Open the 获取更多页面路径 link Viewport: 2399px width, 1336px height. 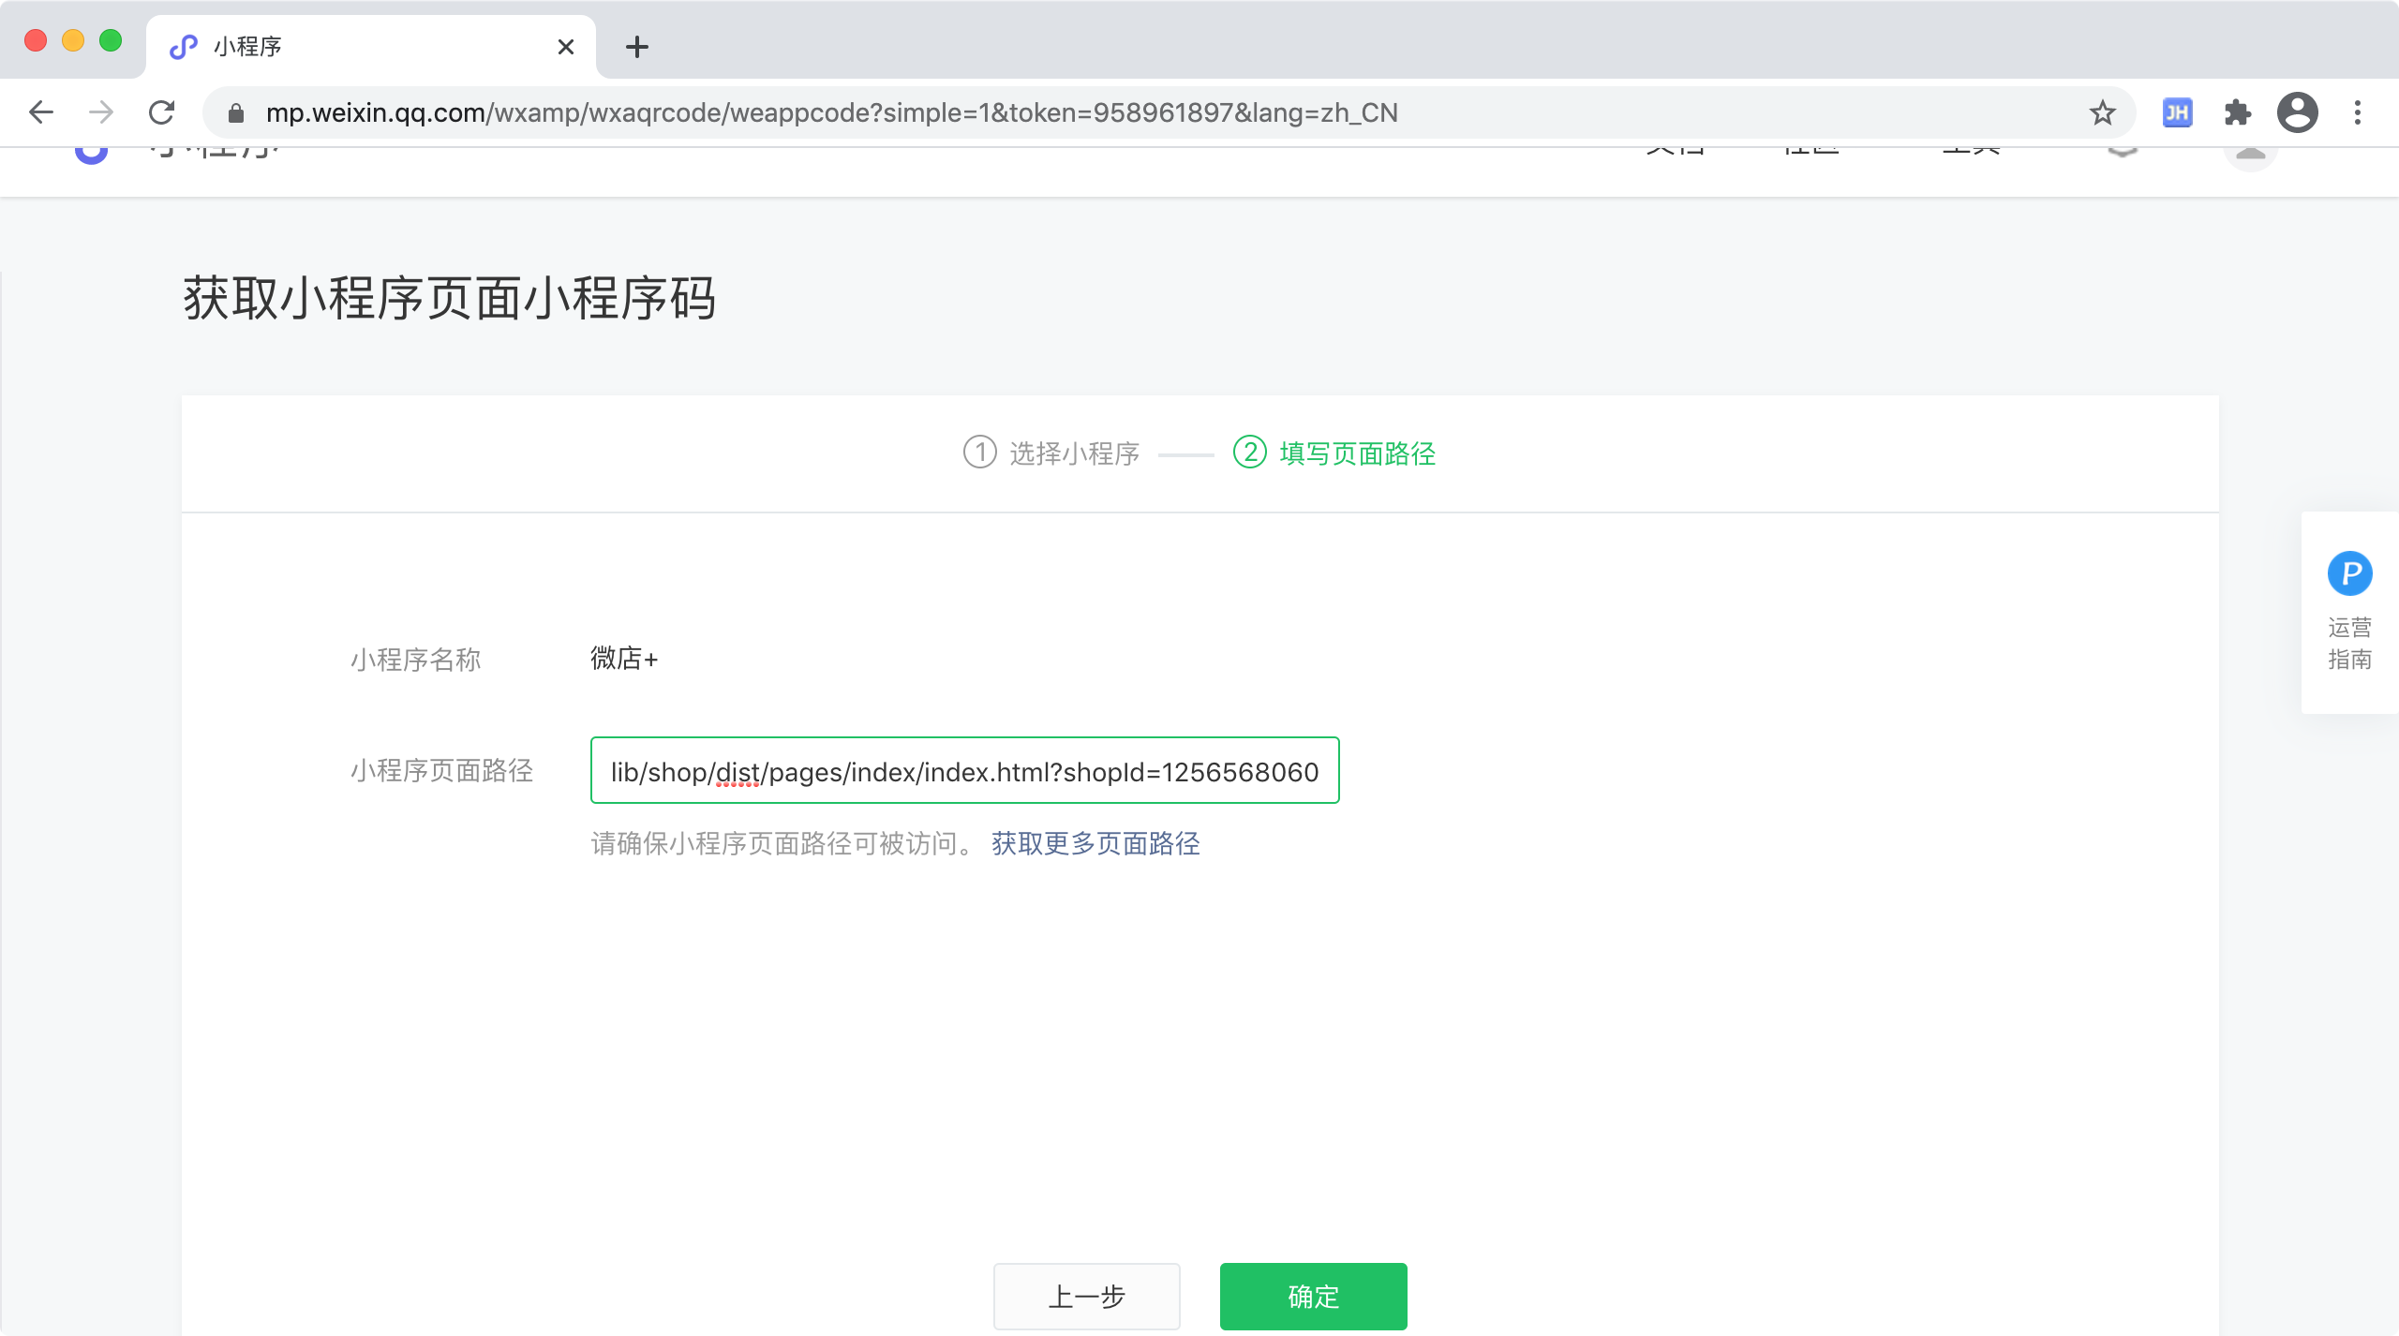pyautogui.click(x=1095, y=843)
